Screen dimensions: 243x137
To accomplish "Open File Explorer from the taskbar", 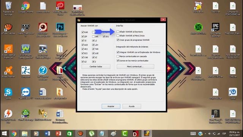I will [x=25, y=134].
